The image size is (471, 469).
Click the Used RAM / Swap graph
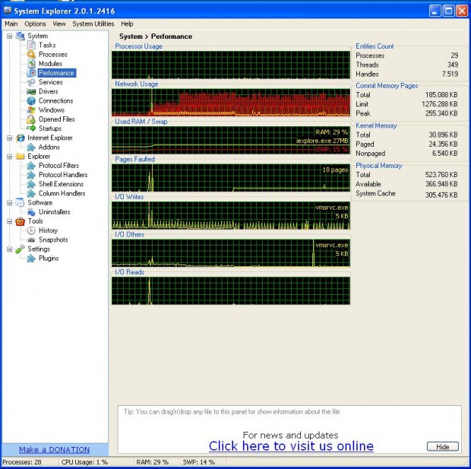pyautogui.click(x=231, y=140)
